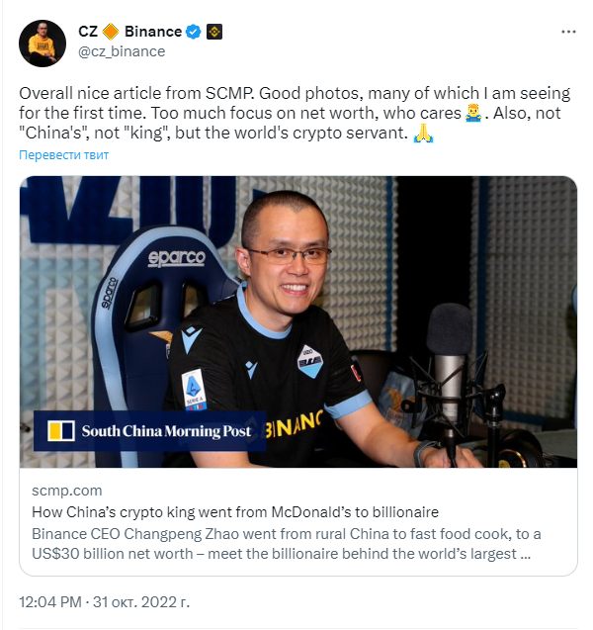593x630 pixels.
Task: Click the blue verified checkmark badge
Action: coord(194,32)
